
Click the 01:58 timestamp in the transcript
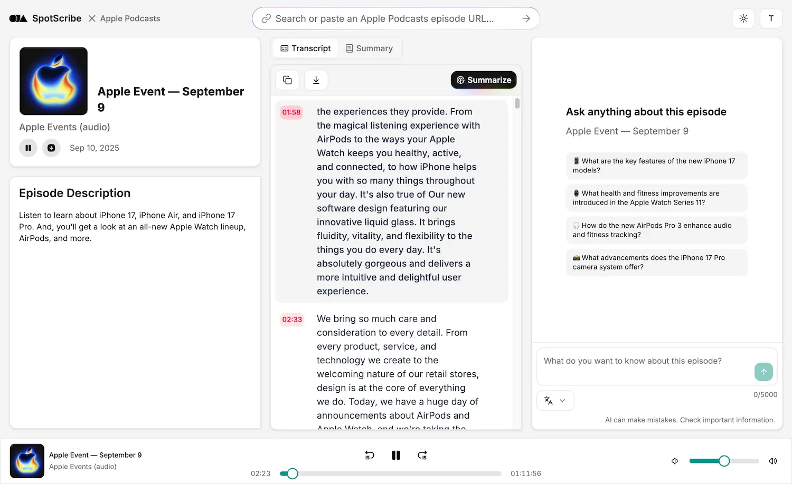click(291, 112)
